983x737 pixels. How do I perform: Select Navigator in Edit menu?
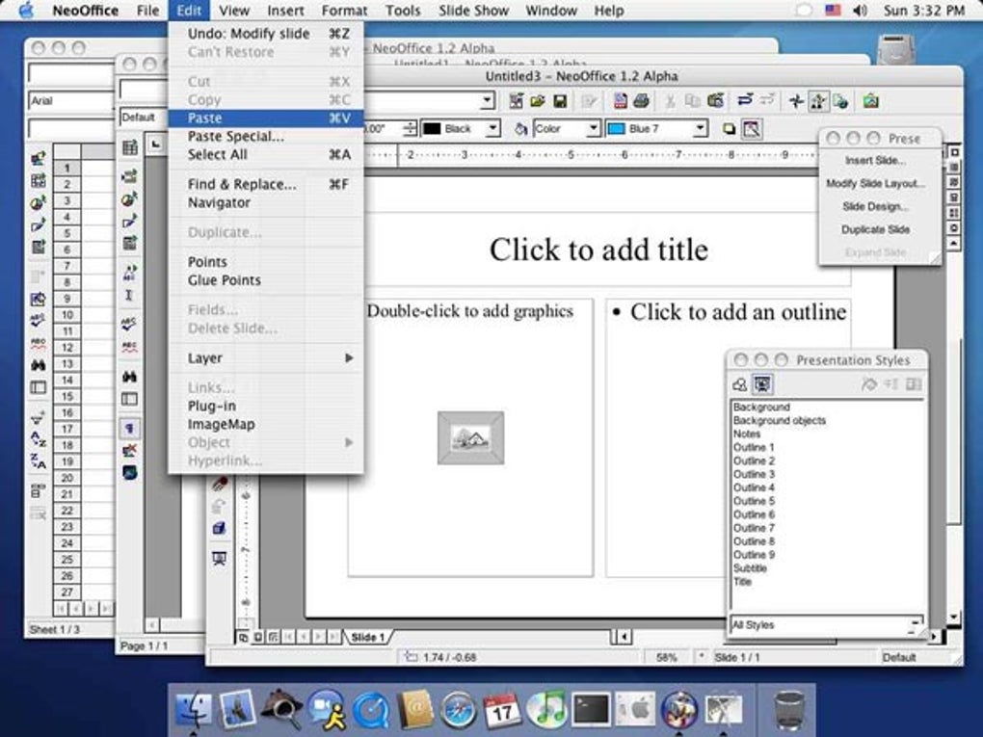click(x=266, y=202)
